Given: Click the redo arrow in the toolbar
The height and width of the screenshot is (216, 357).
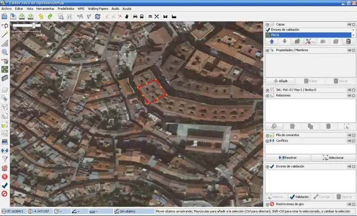Looking at the screenshot, I should click(50, 17).
